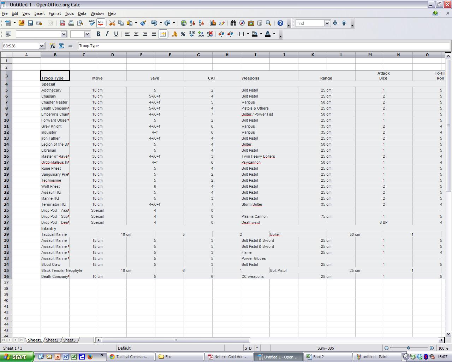Click the Sum sigma icon
452x362 pixels.
(61, 46)
